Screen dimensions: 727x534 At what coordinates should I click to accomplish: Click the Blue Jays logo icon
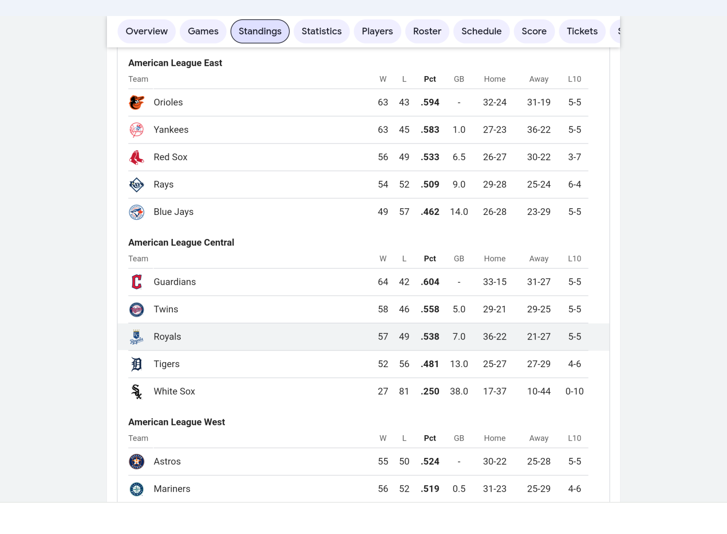click(x=137, y=212)
